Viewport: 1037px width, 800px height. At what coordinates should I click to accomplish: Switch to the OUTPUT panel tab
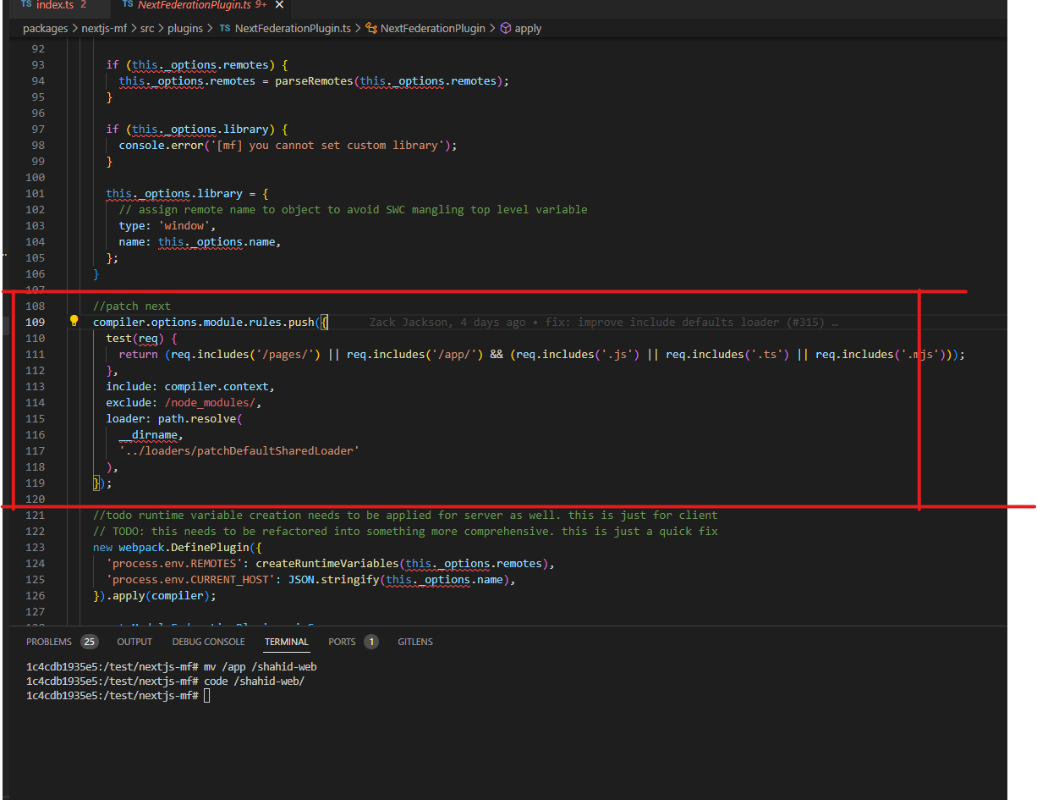134,642
